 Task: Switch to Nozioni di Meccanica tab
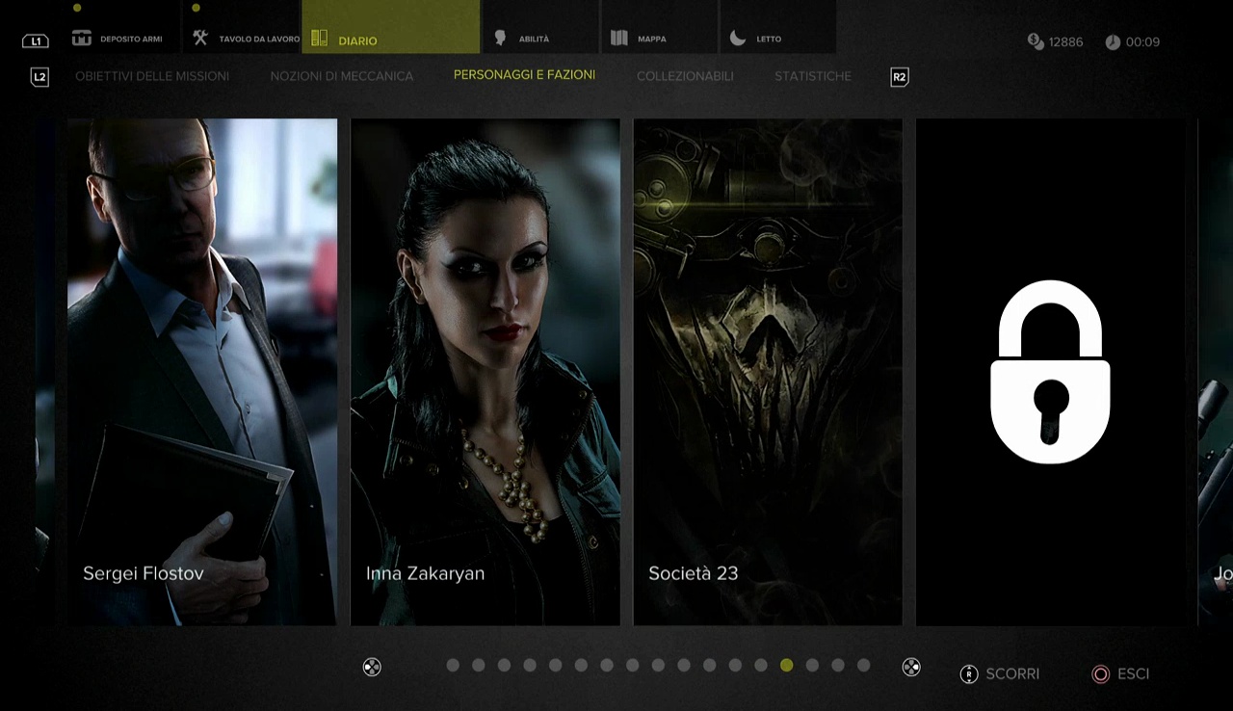coord(342,76)
